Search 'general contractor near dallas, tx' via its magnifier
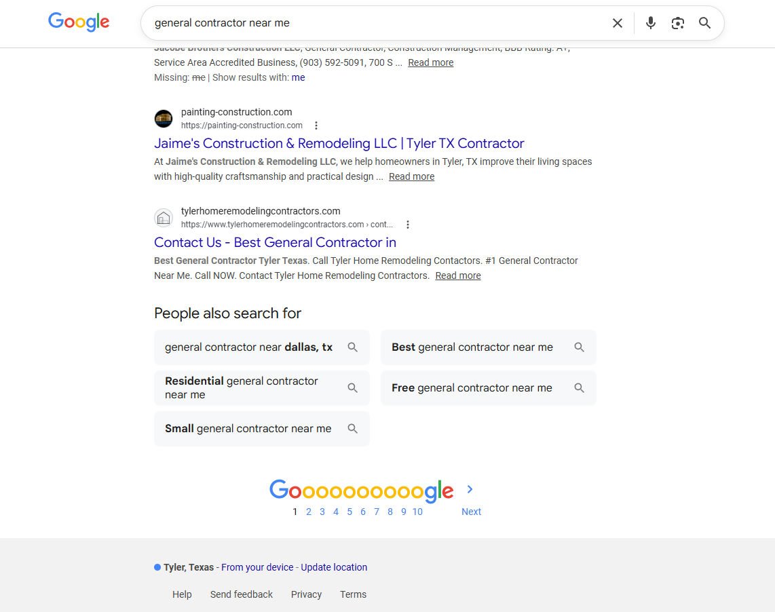Screen dimensions: 775x612 (x=352, y=347)
